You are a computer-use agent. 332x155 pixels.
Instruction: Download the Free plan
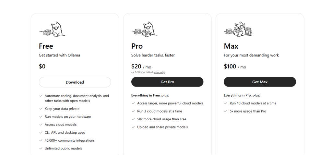[75, 82]
